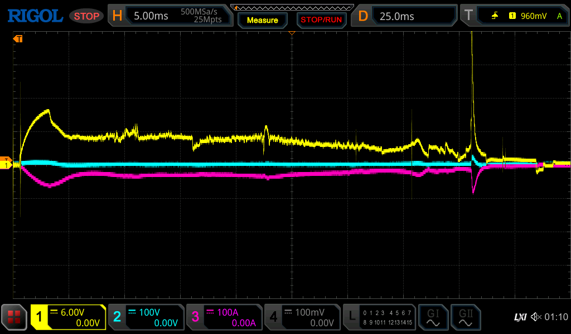
Task: Click the red STOP status indicator
Action: [86, 16]
